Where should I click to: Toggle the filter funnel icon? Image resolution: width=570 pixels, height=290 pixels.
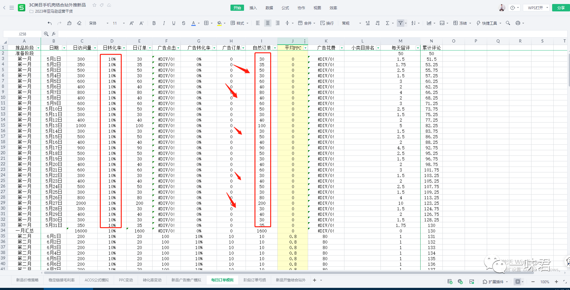pos(400,23)
